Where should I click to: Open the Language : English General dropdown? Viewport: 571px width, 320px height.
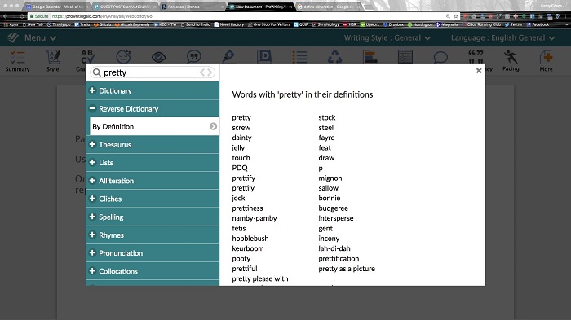[503, 37]
